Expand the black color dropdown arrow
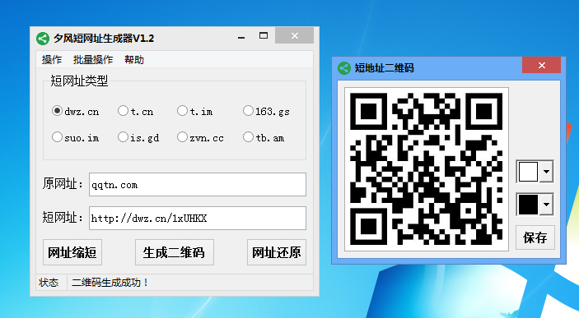Viewport: 579px width, 318px height. tap(546, 205)
